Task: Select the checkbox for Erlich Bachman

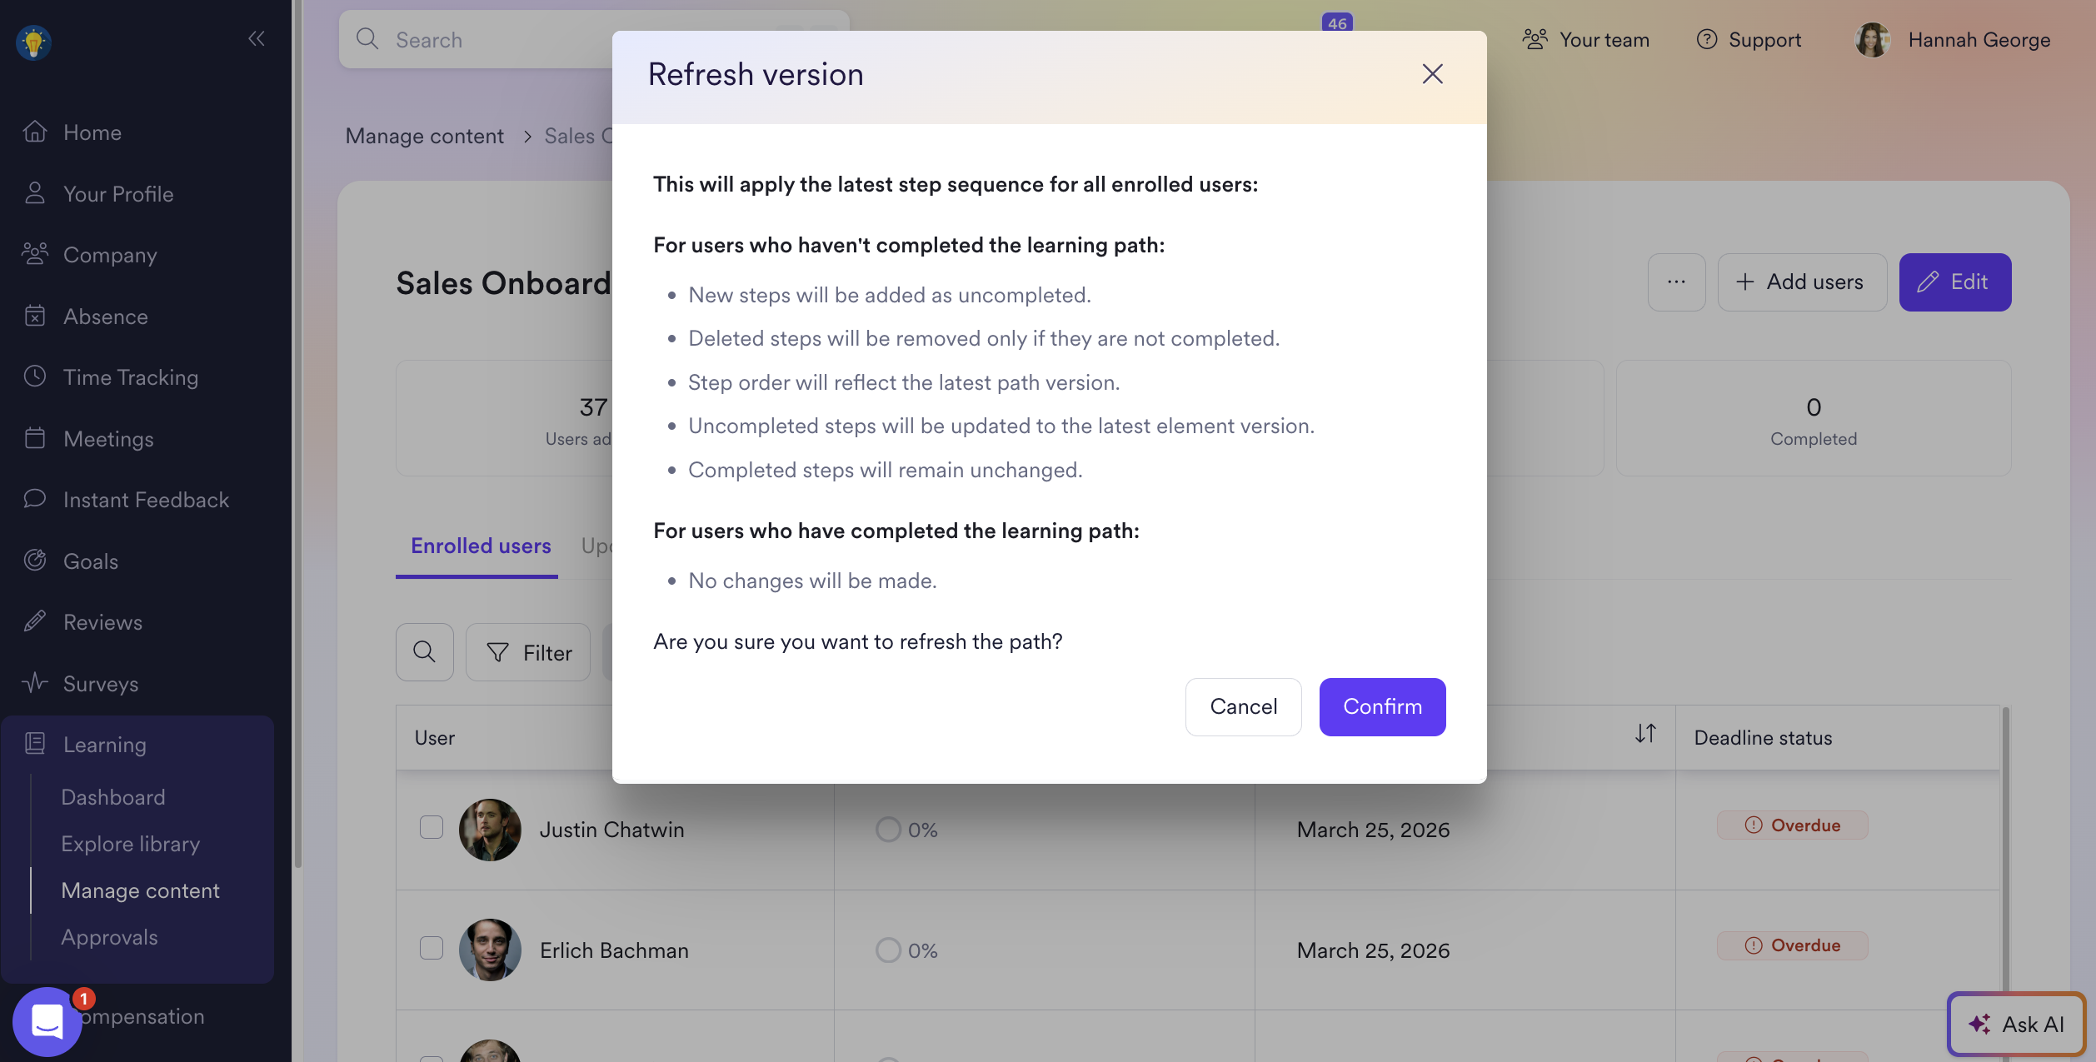Action: tap(432, 949)
